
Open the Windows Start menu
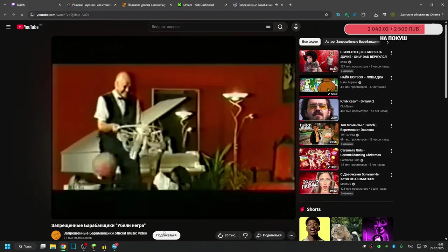pyautogui.click(x=7, y=246)
